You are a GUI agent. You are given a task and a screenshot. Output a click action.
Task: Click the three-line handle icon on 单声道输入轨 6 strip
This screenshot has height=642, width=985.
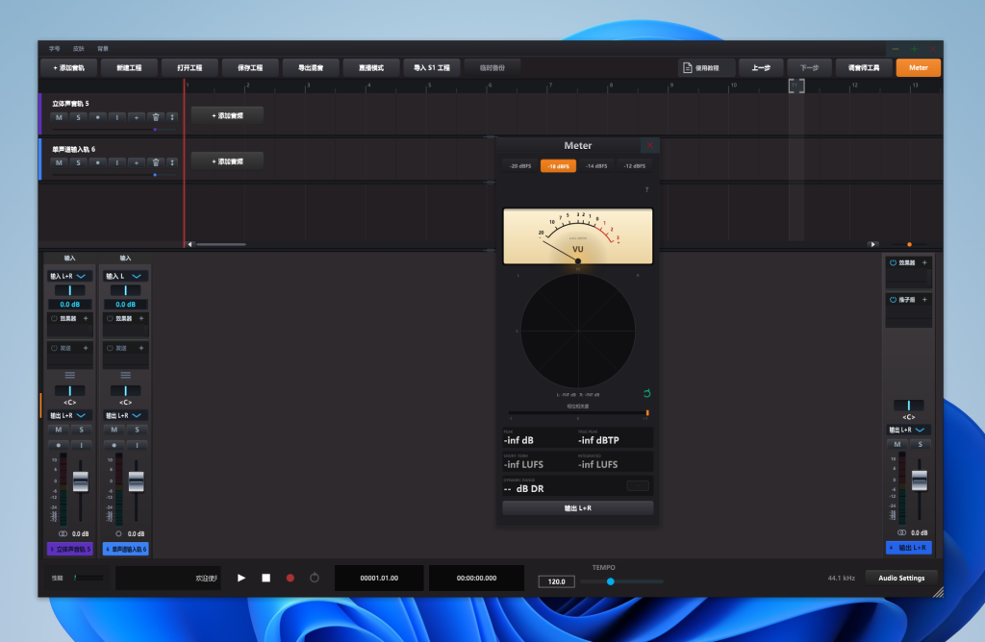126,375
